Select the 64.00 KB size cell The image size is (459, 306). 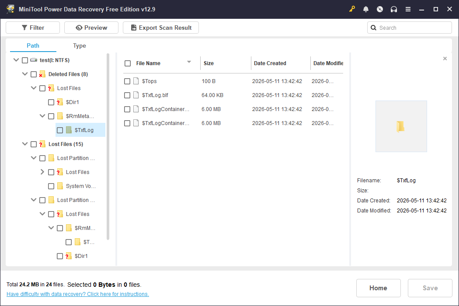pyautogui.click(x=212, y=95)
